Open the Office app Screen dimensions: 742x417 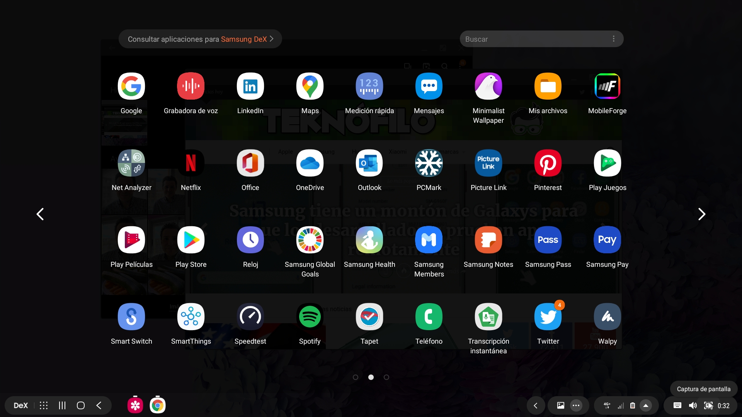[250, 163]
